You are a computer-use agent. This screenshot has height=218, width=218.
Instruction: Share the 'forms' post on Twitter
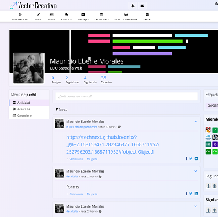191,194
